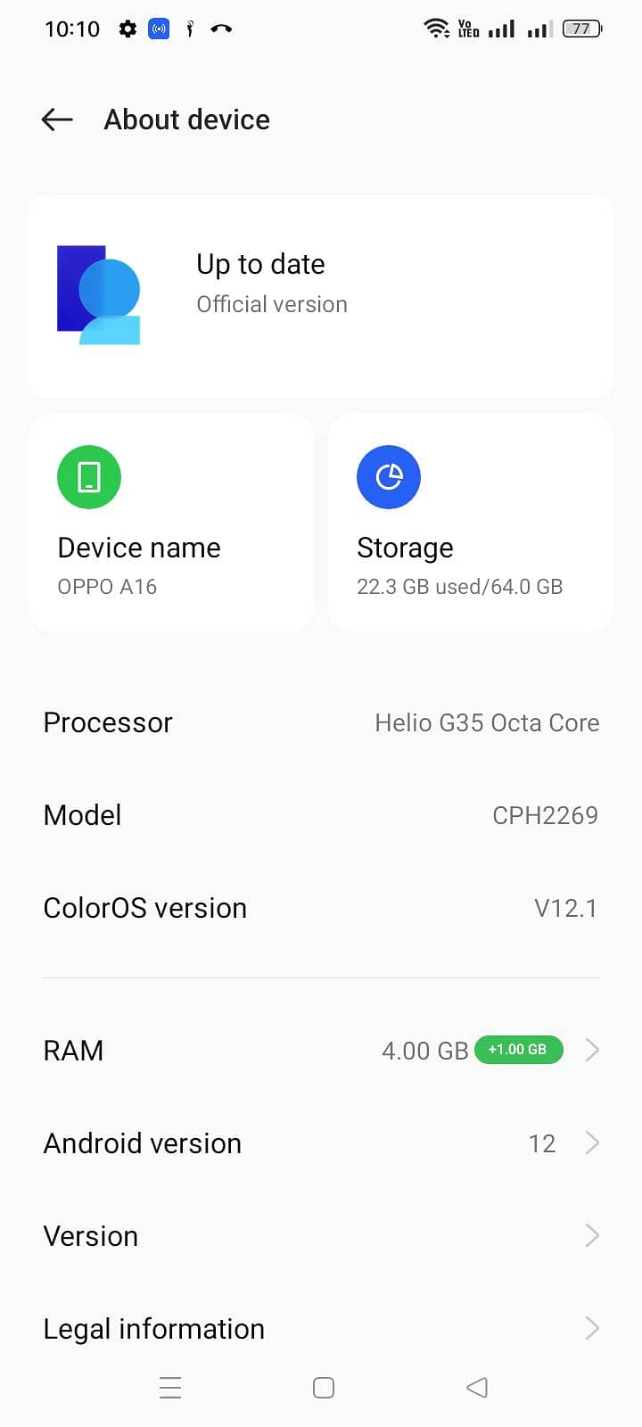
Task: Tap the storage usage 22.3 GB reading
Action: coord(460,586)
